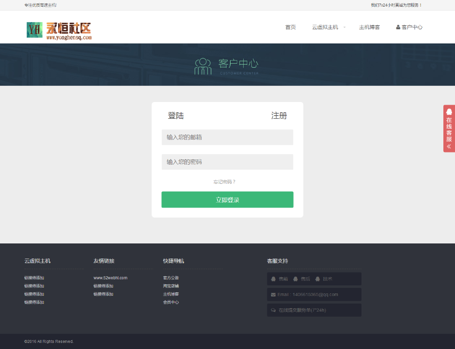Click the 售后 QQ support icon
This screenshot has height=349, width=455.
pos(296,279)
